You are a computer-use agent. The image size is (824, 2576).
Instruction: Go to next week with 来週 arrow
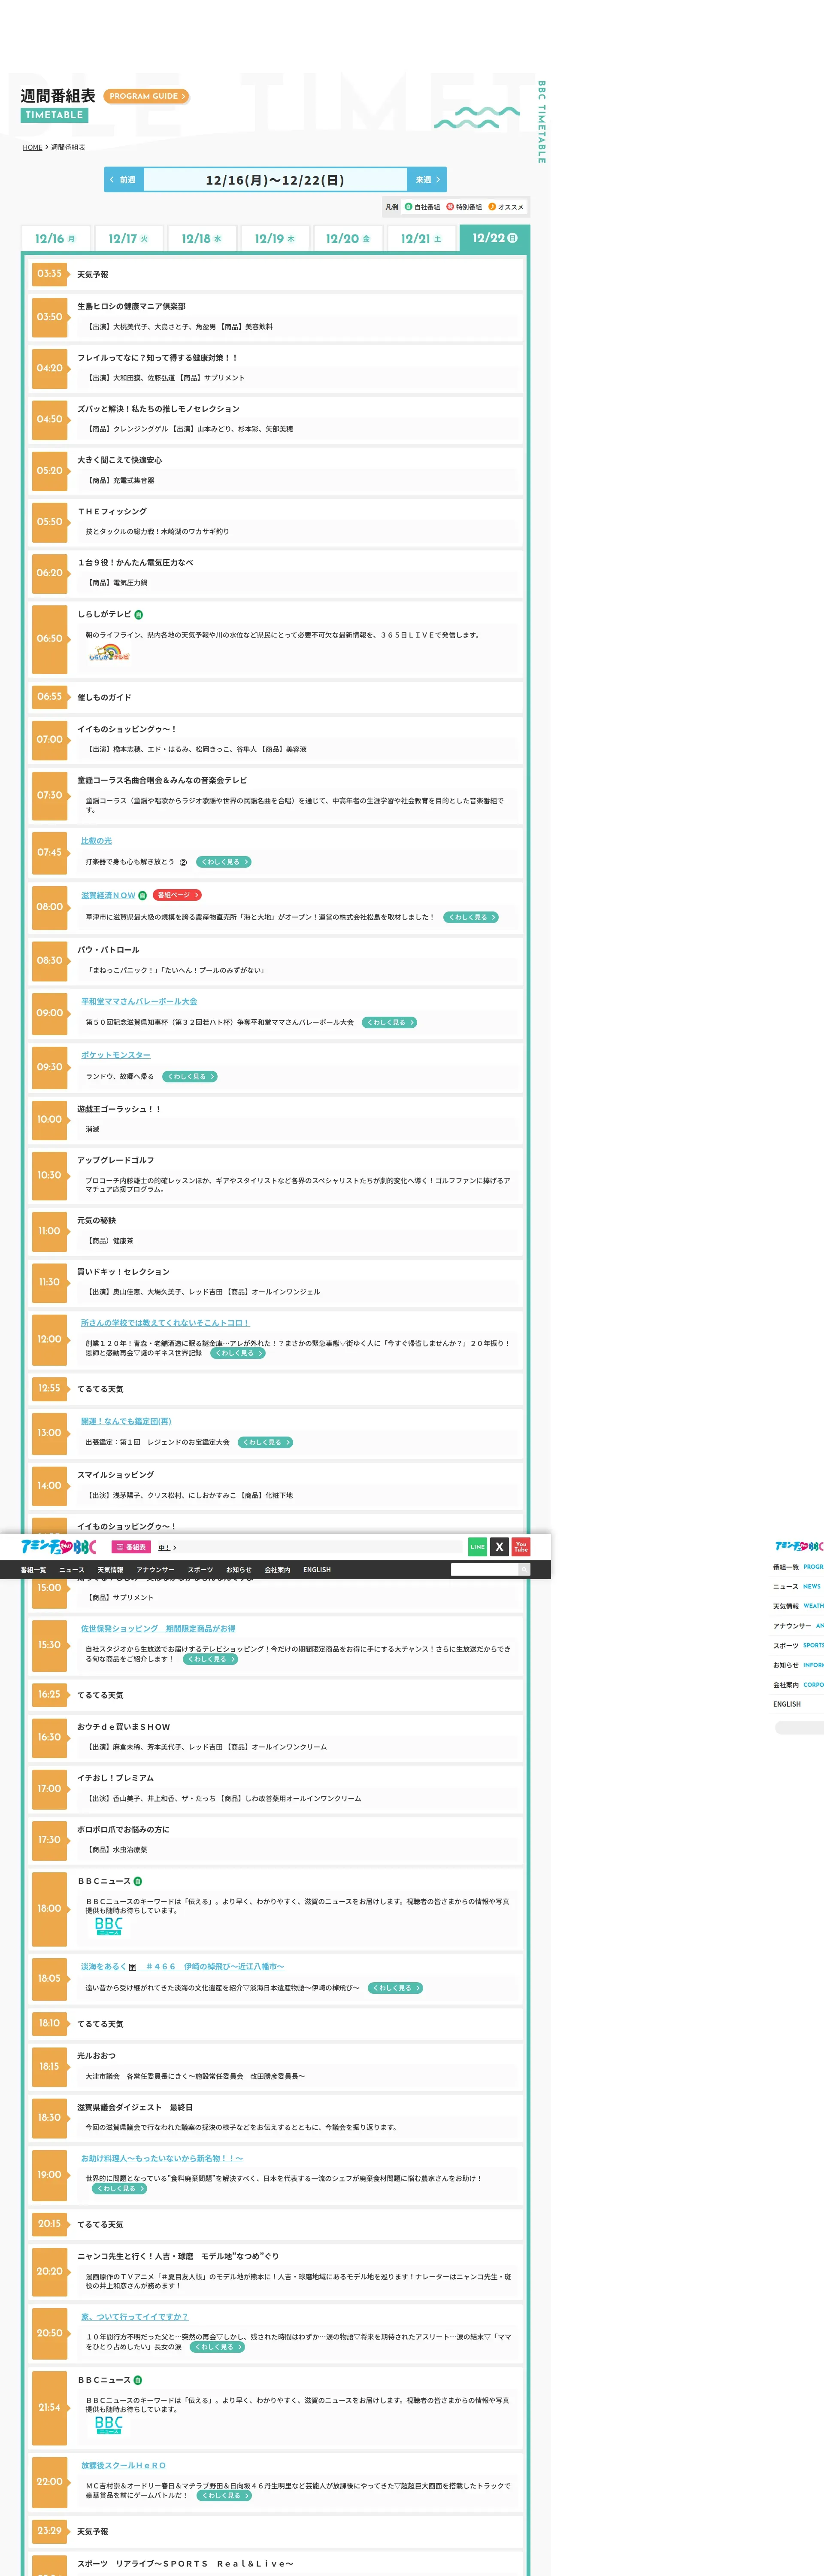coord(427,180)
